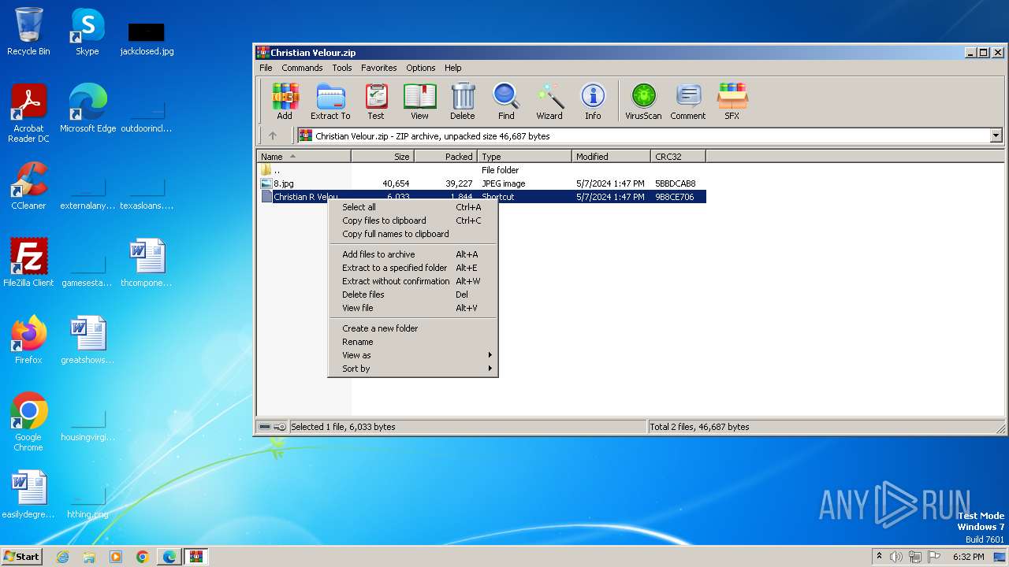1009x567 pixels.
Task: Select jackclosed.jpg desktop file
Action: click(147, 39)
